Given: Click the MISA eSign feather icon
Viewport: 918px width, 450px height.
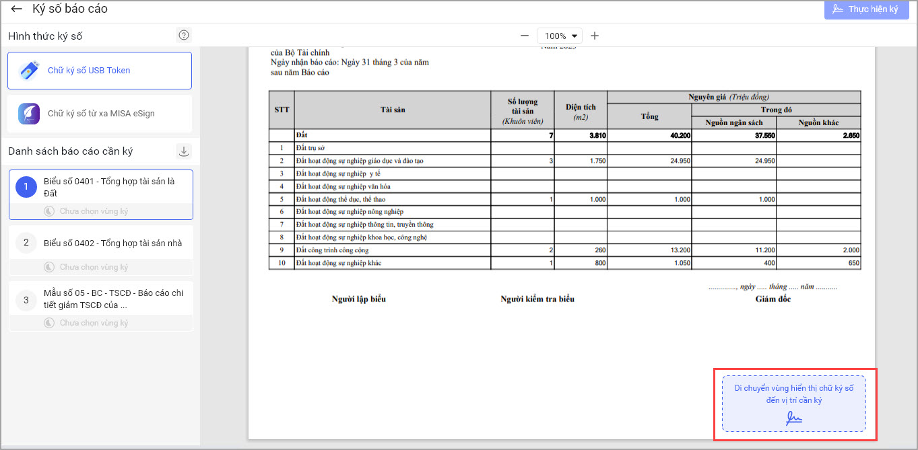Looking at the screenshot, I should [29, 113].
